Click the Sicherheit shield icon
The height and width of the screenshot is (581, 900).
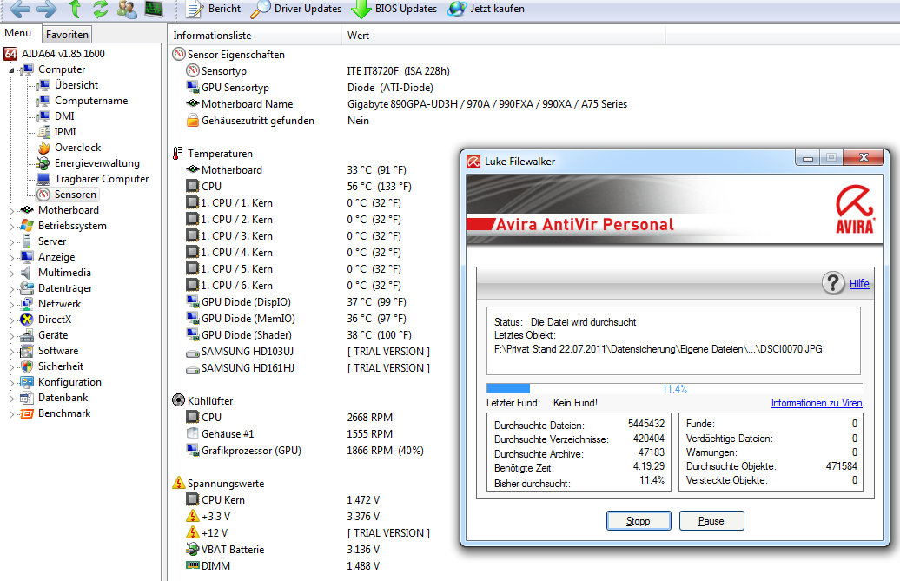pyautogui.click(x=26, y=366)
